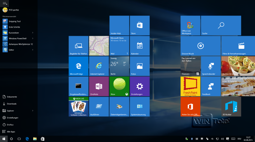255x142 pixels.
Task: Launch the Fresh Paint tile
Action: click(190, 86)
